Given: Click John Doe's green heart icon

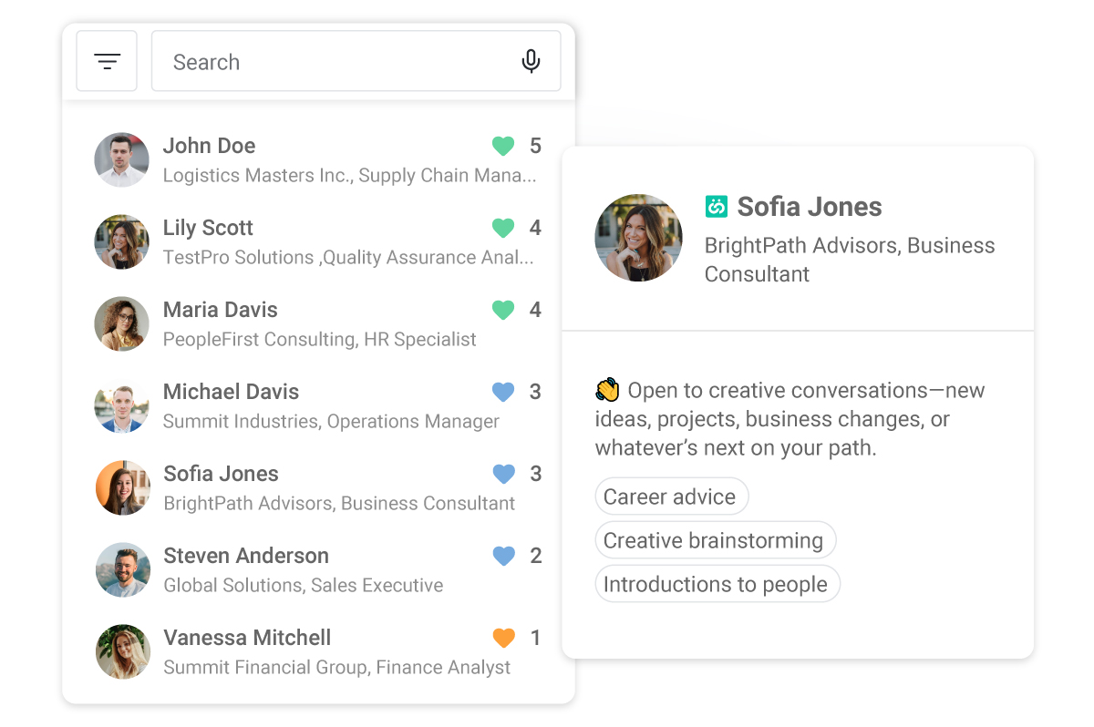Looking at the screenshot, I should (503, 146).
